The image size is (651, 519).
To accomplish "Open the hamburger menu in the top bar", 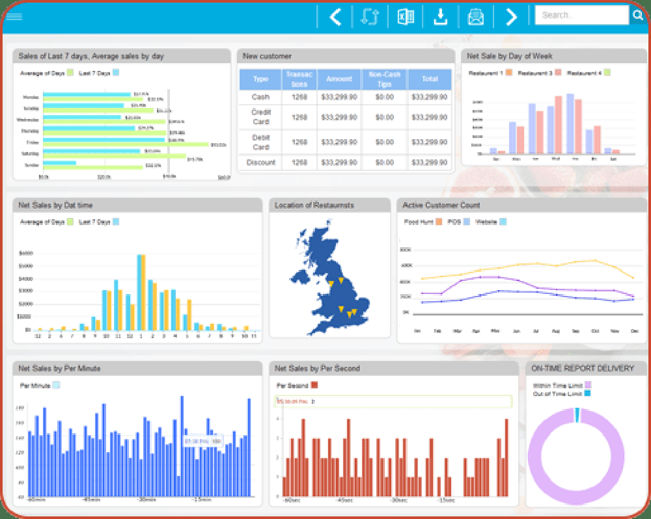I will pos(14,17).
